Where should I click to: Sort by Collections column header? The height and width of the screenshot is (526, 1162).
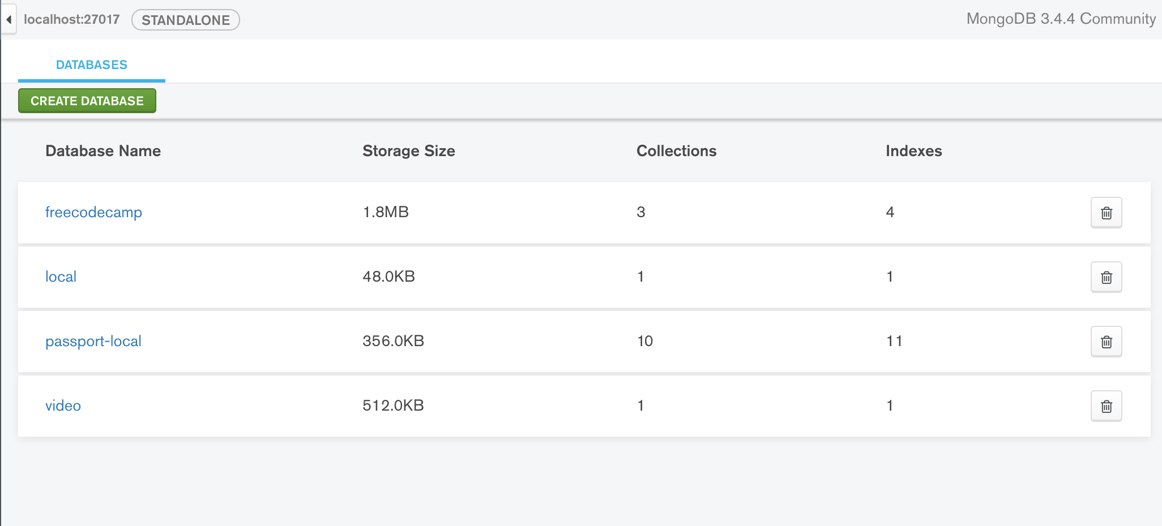tap(676, 151)
